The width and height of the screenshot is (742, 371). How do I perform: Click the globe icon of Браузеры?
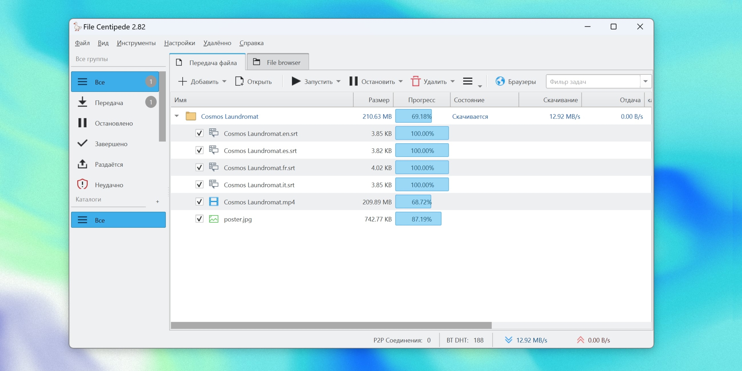tap(500, 81)
